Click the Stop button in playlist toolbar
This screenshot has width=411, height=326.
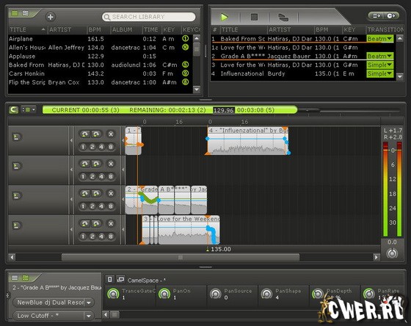[254, 18]
